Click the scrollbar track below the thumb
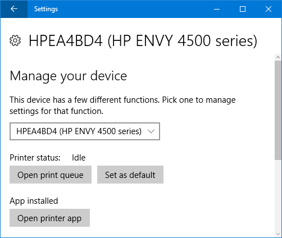This screenshot has height=238, width=282. click(278, 195)
